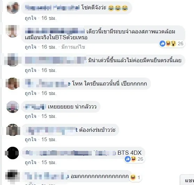Open the avatar beside the อมกกกก comment

coord(13,176)
